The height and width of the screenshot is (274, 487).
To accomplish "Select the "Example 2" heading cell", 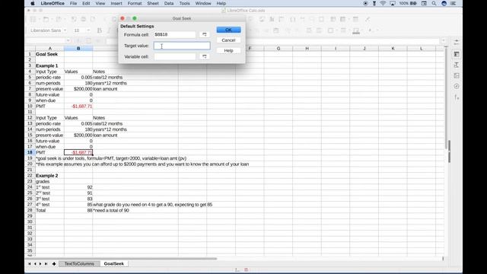I will point(49,176).
